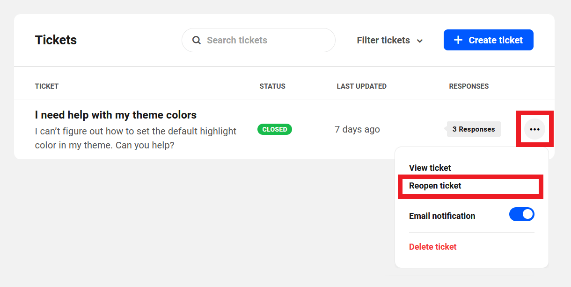Image resolution: width=571 pixels, height=287 pixels.
Task: Click the Tickets heading
Action: (56, 40)
